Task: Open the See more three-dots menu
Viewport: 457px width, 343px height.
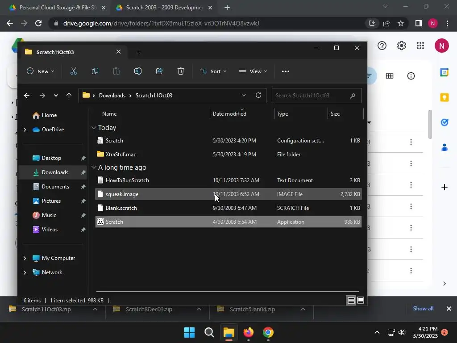Action: (x=286, y=71)
